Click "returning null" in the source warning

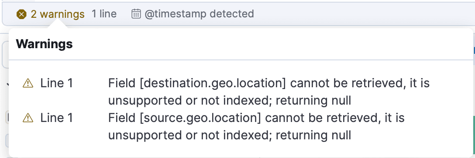313,135
